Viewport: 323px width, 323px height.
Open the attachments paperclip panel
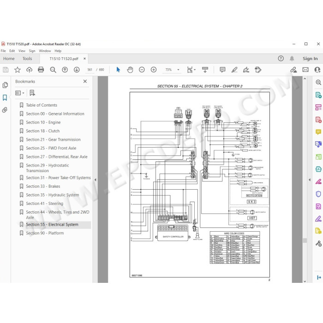coord(5,110)
